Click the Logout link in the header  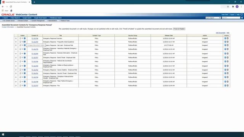click(x=232, y=14)
